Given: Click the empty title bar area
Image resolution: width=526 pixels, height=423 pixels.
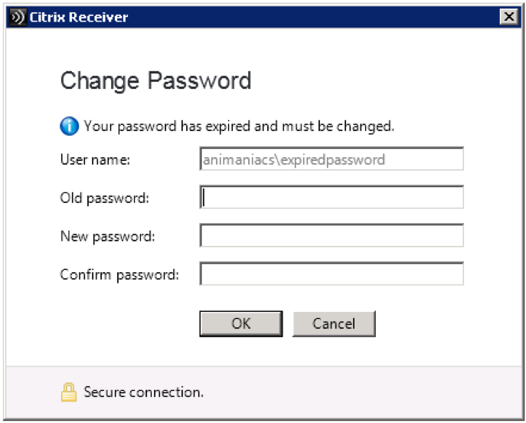Looking at the screenshot, I should (x=306, y=17).
